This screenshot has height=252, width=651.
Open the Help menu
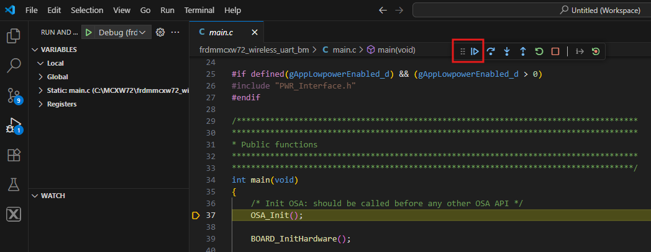pyautogui.click(x=232, y=11)
